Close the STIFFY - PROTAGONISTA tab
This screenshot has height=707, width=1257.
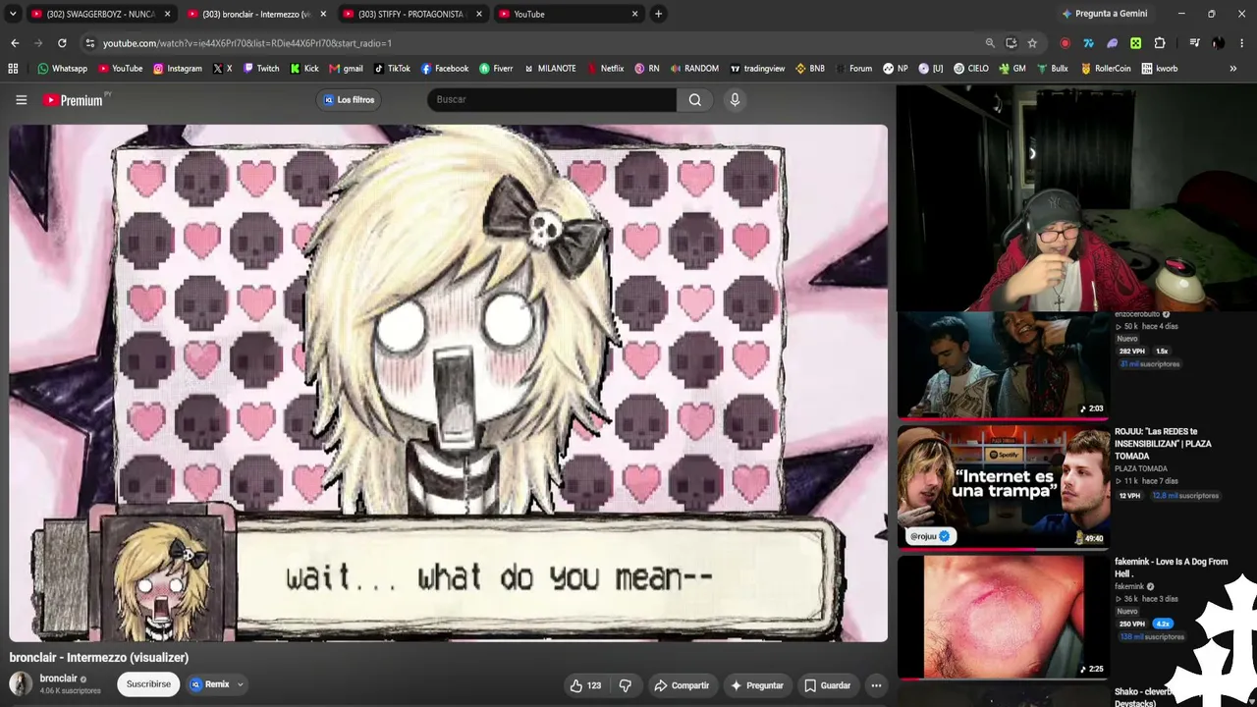point(478,14)
